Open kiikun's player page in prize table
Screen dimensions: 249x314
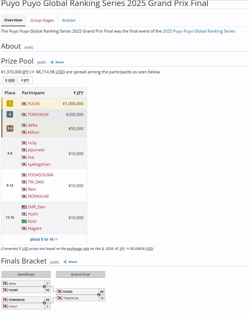point(33,132)
